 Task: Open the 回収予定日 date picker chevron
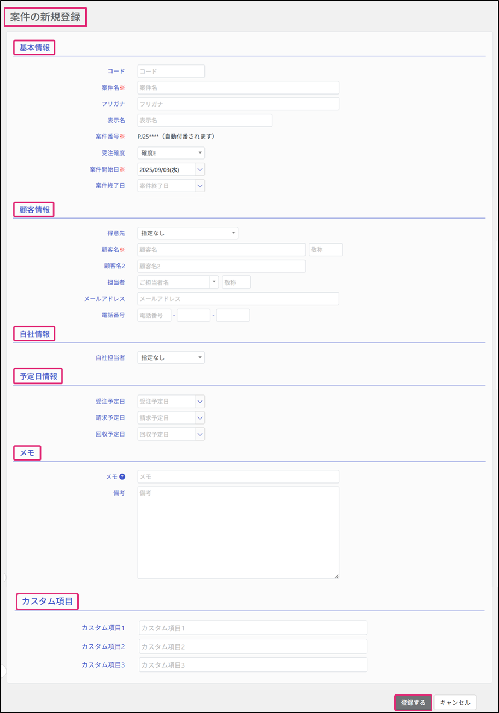[200, 434]
